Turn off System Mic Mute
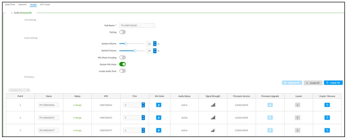Screen dimensions: 347x138 point(122,64)
